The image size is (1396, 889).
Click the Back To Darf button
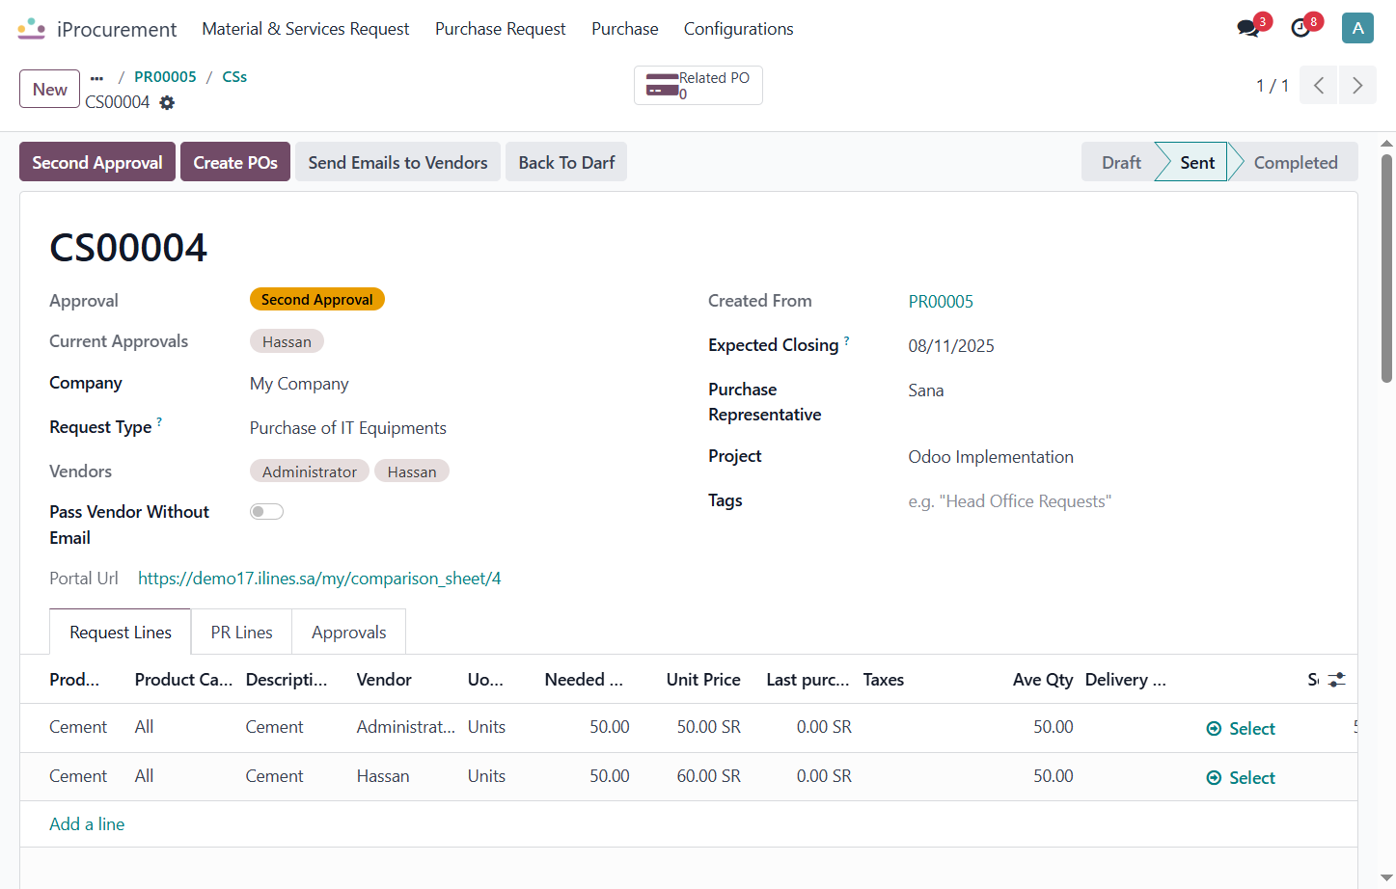[x=566, y=162]
